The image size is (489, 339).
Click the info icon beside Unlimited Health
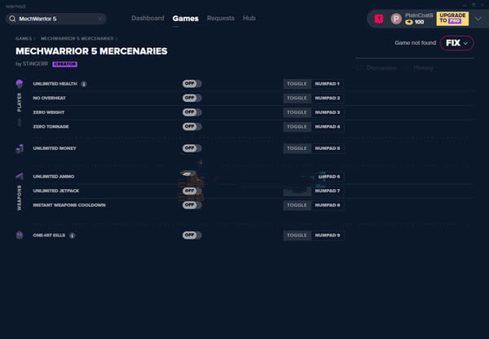pos(85,84)
